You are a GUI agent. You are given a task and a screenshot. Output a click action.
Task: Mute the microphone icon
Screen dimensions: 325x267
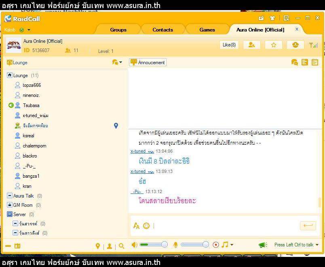pyautogui.click(x=175, y=245)
